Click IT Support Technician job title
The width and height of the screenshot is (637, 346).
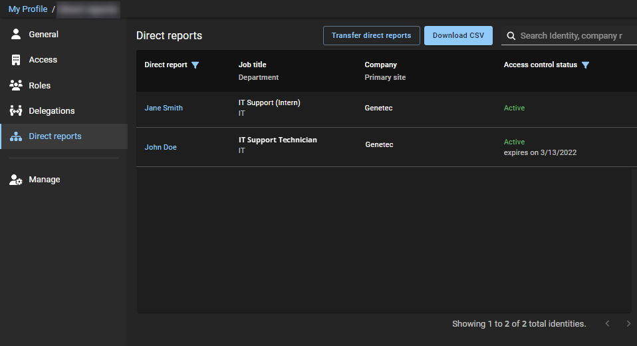[278, 140]
